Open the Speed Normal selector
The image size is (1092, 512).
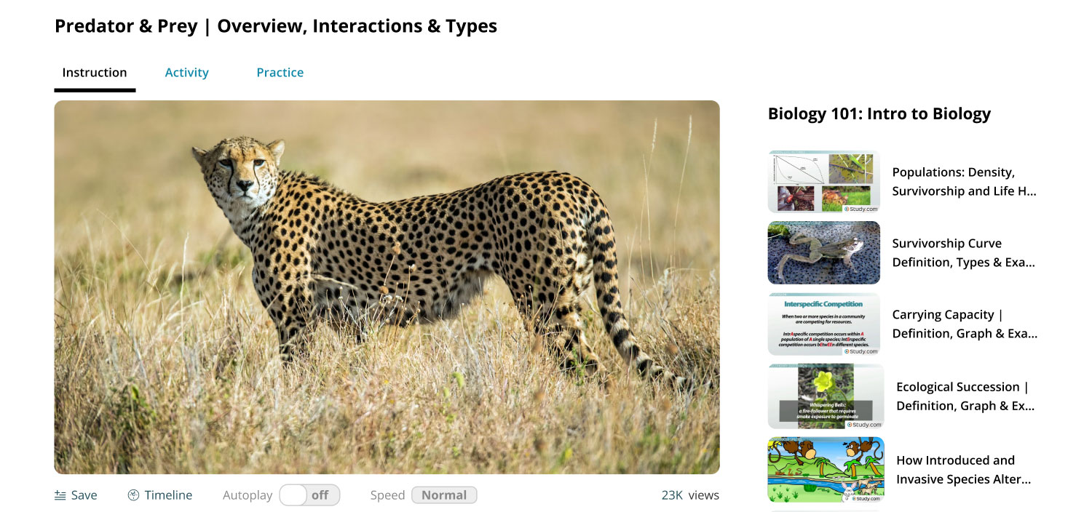click(x=444, y=495)
